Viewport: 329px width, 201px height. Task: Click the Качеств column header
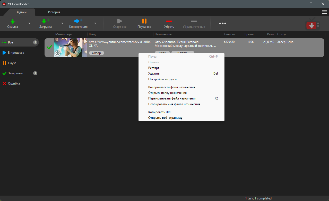pyautogui.click(x=229, y=34)
